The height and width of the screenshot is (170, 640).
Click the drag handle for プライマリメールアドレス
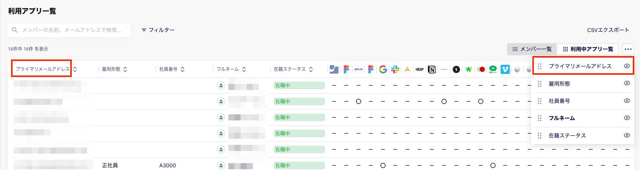[x=540, y=66]
